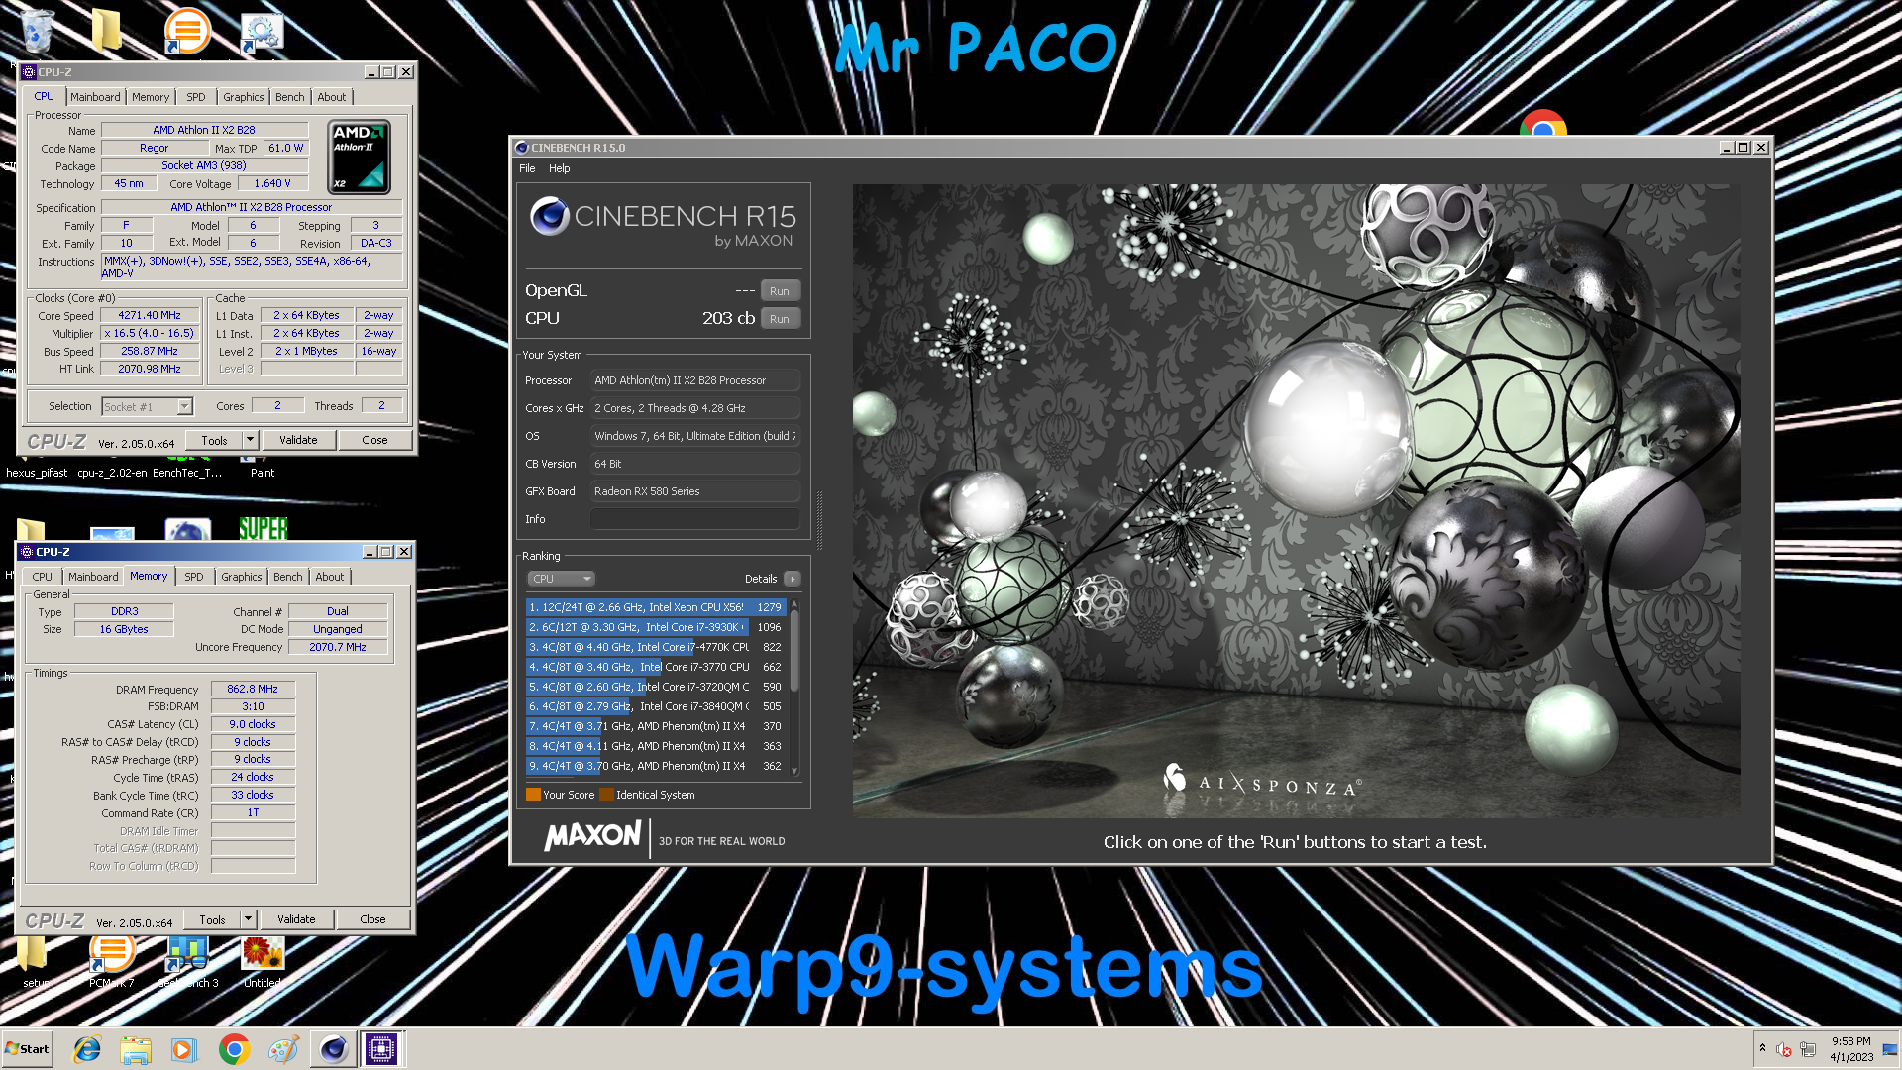Run the CPU test in Cinebench
This screenshot has height=1070, width=1902.
780,319
